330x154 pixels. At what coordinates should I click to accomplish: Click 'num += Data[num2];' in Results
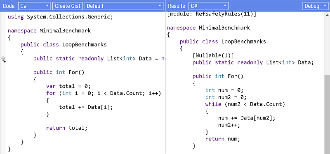(247, 118)
